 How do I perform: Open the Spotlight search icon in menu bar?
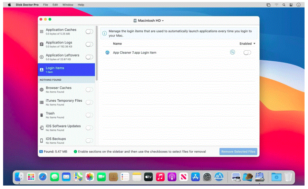(284, 5)
